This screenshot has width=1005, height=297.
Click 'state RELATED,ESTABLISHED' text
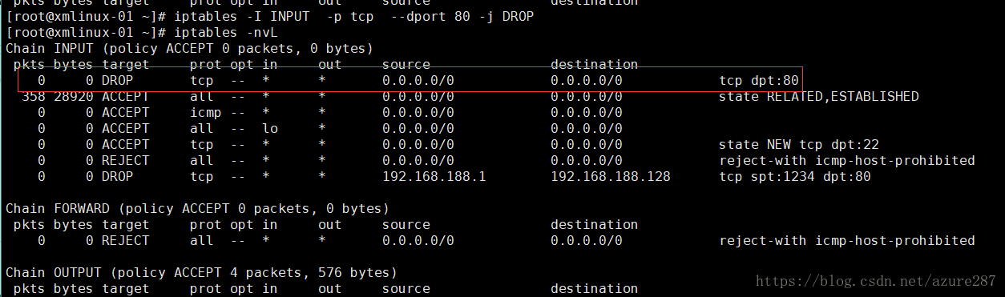click(819, 97)
